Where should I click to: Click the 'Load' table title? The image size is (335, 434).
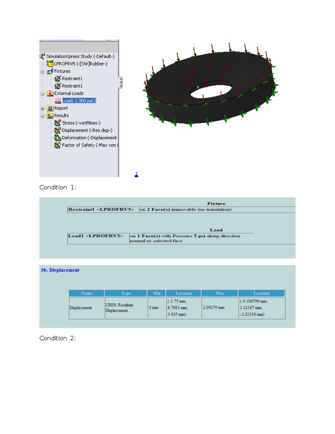[x=216, y=230]
